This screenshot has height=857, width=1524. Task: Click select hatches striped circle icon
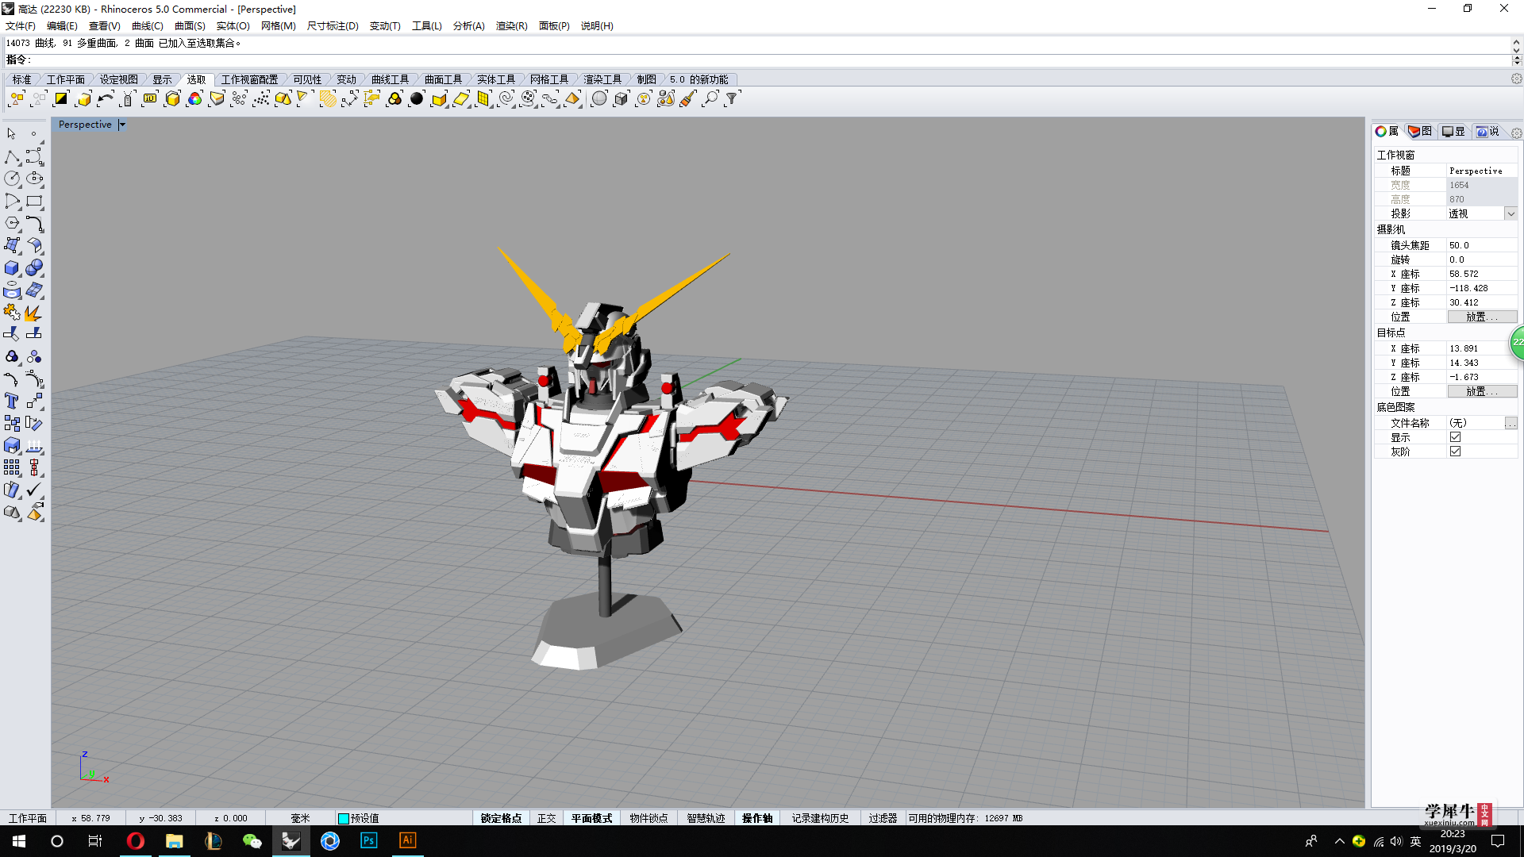pyautogui.click(x=328, y=99)
